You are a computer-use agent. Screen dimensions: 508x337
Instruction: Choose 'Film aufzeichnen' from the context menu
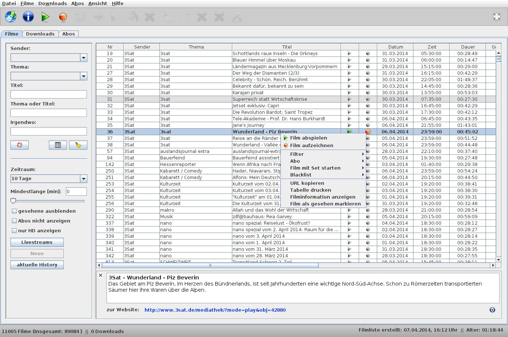(x=311, y=146)
